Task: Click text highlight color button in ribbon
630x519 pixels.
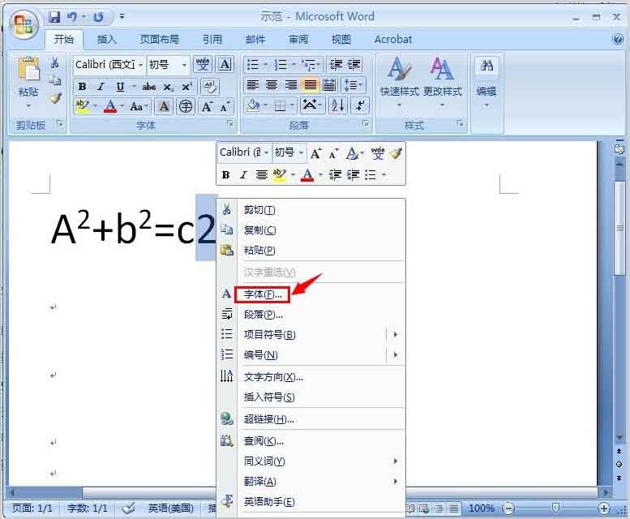Action: pyautogui.click(x=82, y=106)
